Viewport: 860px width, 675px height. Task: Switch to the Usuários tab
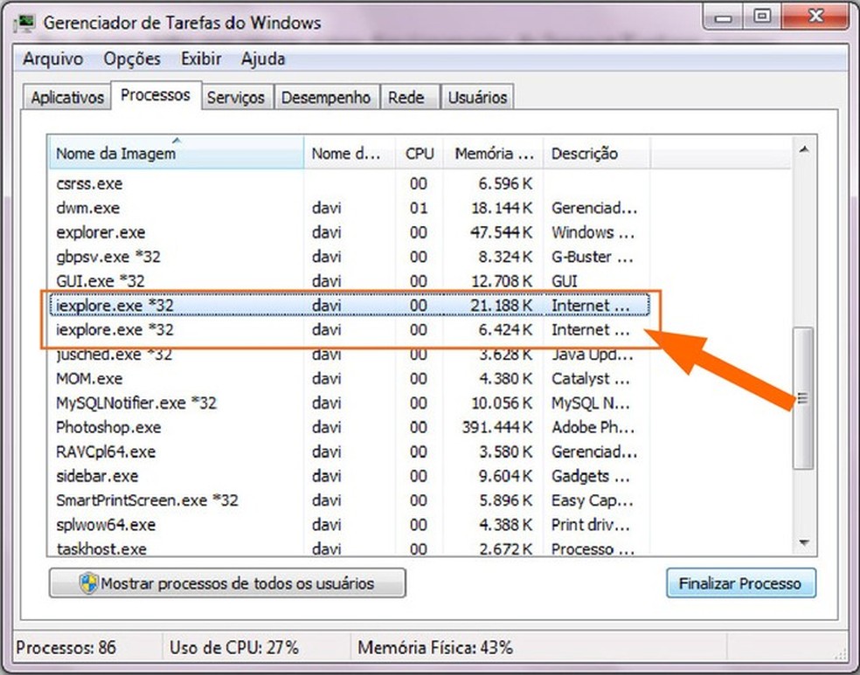coord(477,97)
